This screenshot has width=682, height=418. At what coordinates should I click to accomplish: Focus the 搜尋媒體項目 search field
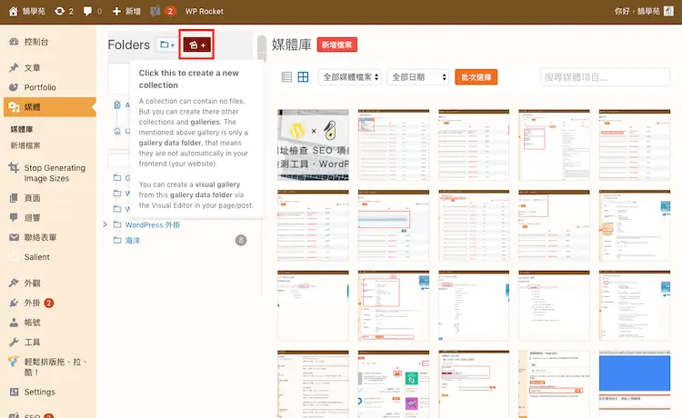point(605,77)
